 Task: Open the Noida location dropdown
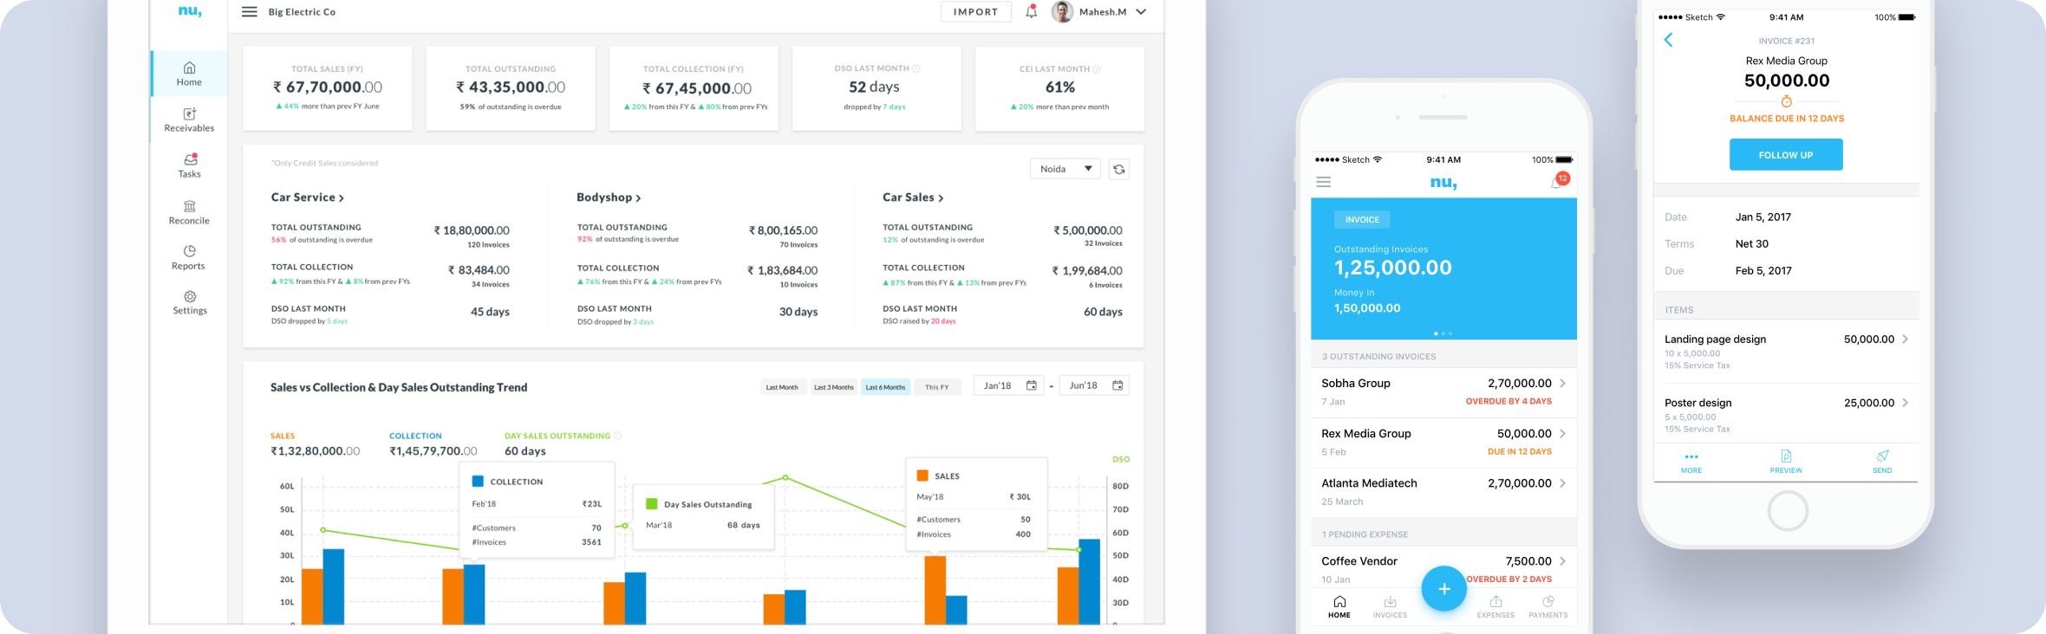pos(1065,169)
